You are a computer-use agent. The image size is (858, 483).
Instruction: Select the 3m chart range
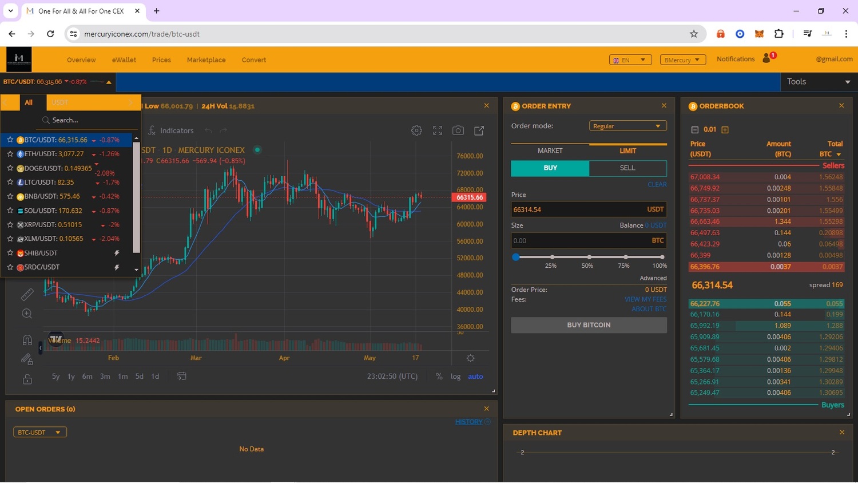point(105,376)
